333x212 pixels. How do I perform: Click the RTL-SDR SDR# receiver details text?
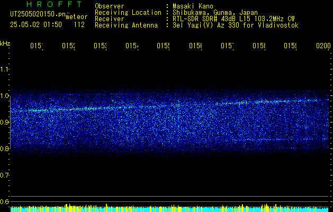tap(234, 19)
